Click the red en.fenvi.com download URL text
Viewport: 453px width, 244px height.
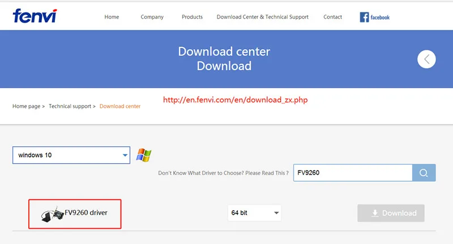235,100
